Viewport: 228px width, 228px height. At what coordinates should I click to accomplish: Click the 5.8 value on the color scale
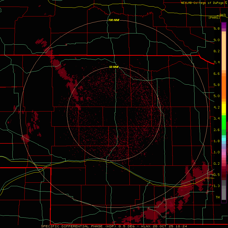point(217,85)
